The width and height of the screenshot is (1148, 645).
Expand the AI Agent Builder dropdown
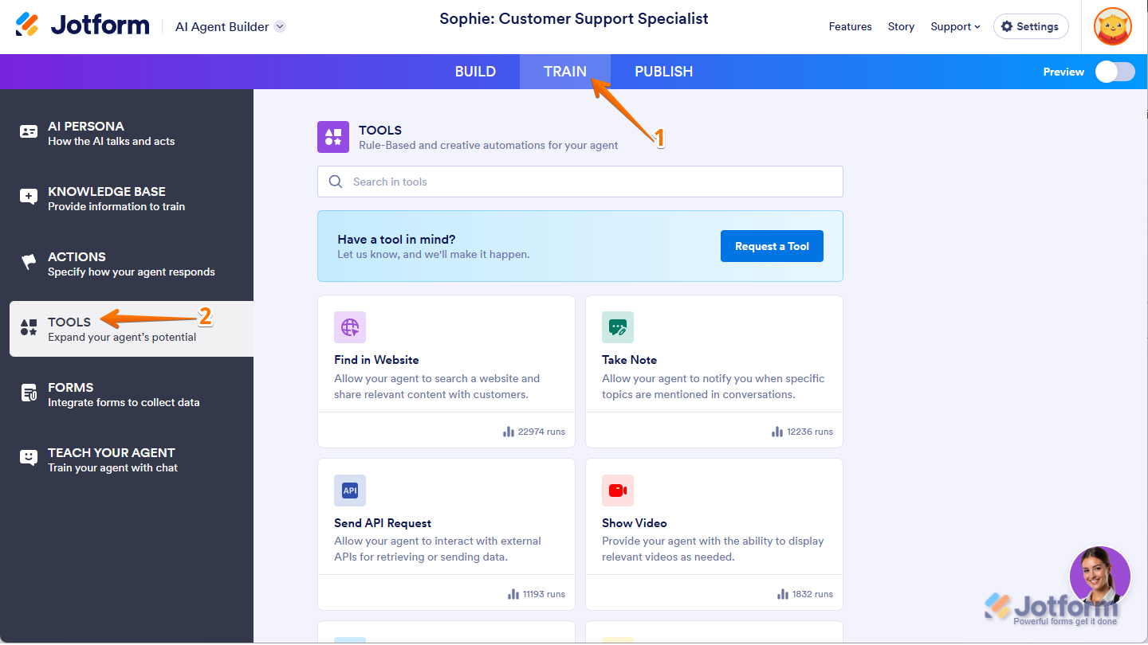coord(280,26)
